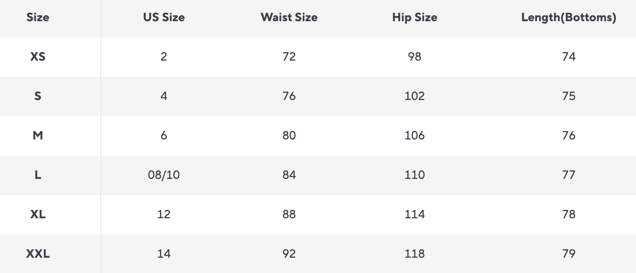
Task: Click the Size column header
Action: pos(38,18)
